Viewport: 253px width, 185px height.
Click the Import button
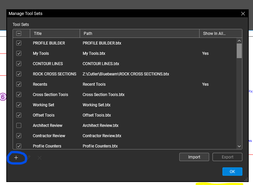coord(194,157)
